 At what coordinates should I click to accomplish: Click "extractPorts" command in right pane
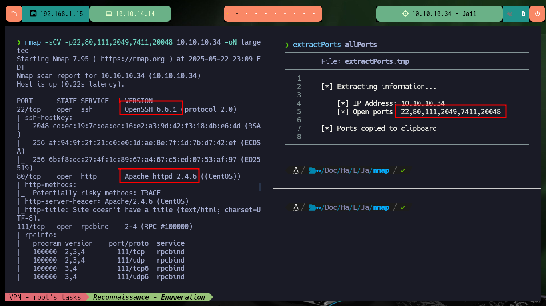click(317, 45)
